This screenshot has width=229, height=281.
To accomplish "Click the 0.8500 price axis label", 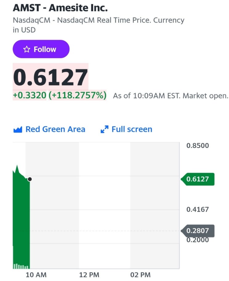I will [x=198, y=146].
